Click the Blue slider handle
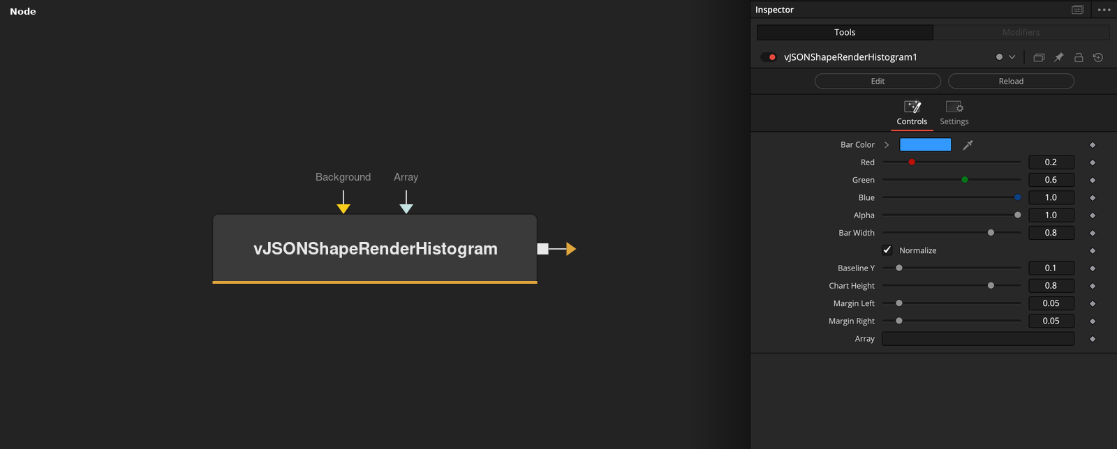1117x449 pixels. [1018, 197]
